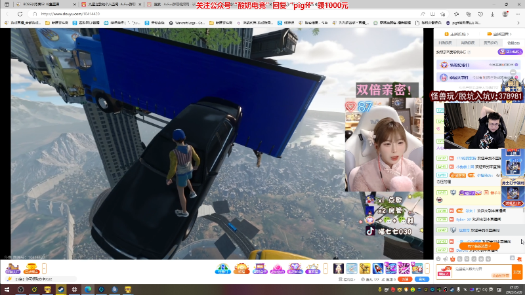Viewport: 525px width, 295px height.
Task: Select the fourth ranking tab in chat panel
Action: pyautogui.click(x=513, y=43)
